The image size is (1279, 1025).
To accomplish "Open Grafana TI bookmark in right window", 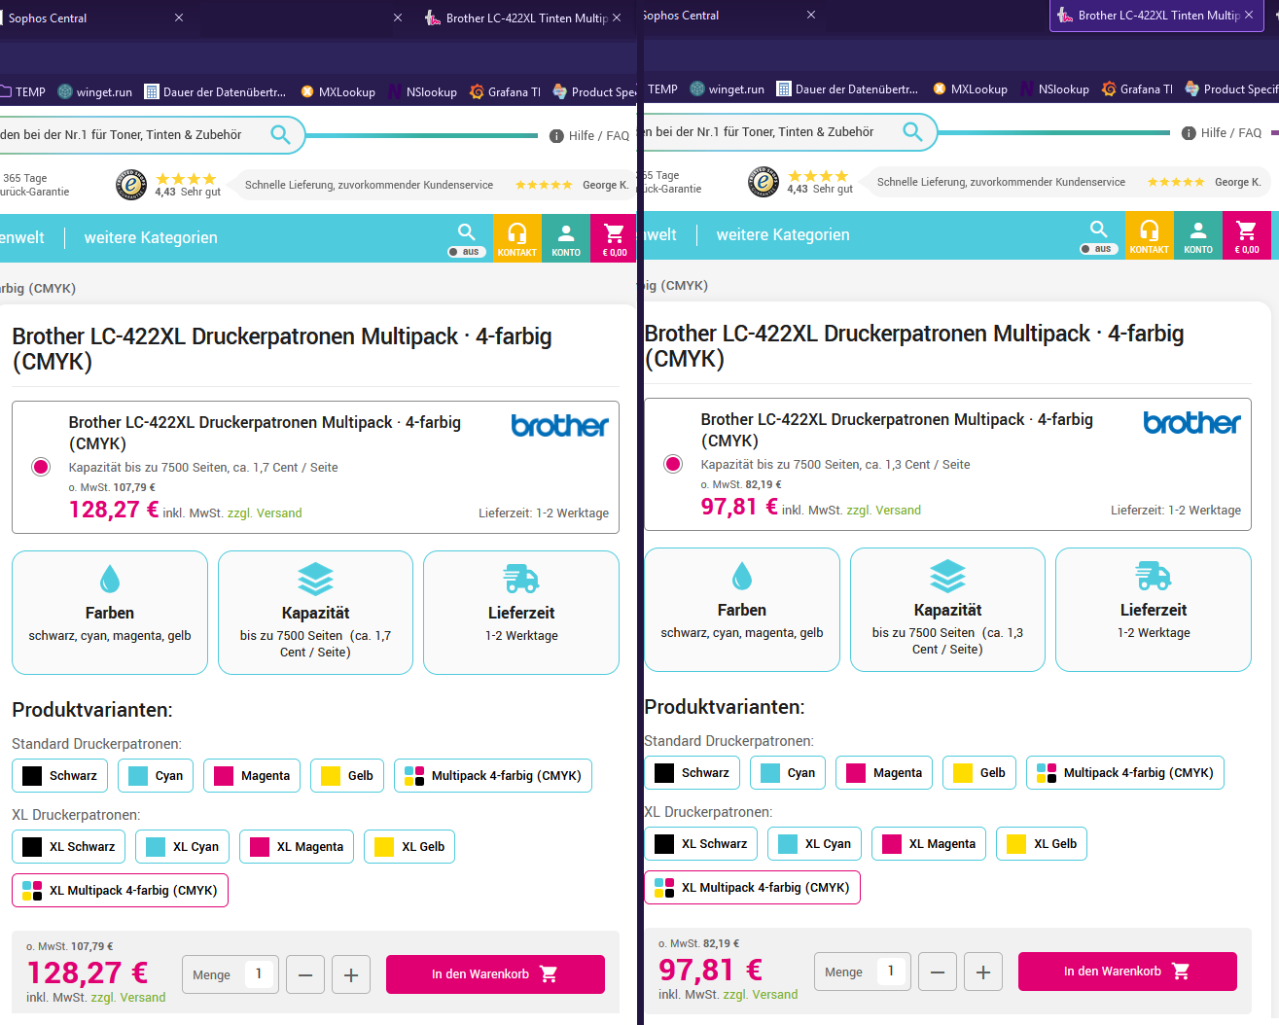I will pyautogui.click(x=1137, y=89).
